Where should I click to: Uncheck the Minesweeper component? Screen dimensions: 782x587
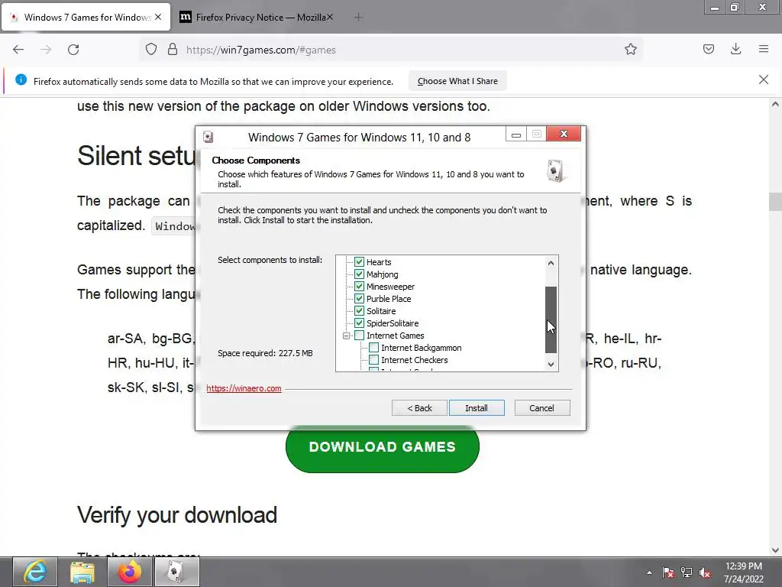pos(359,286)
